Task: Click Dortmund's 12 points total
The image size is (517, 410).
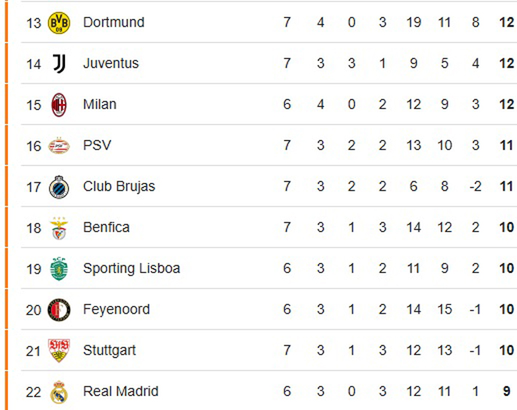Action: [507, 23]
